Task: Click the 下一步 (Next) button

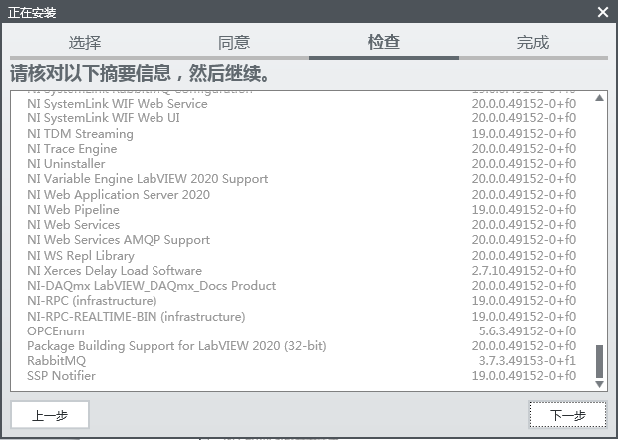Action: [x=567, y=415]
